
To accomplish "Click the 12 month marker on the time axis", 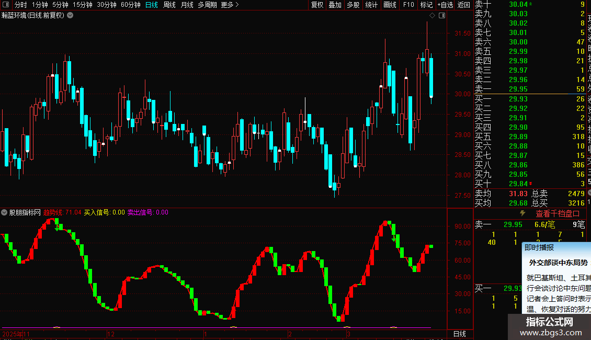I will pos(111,334).
